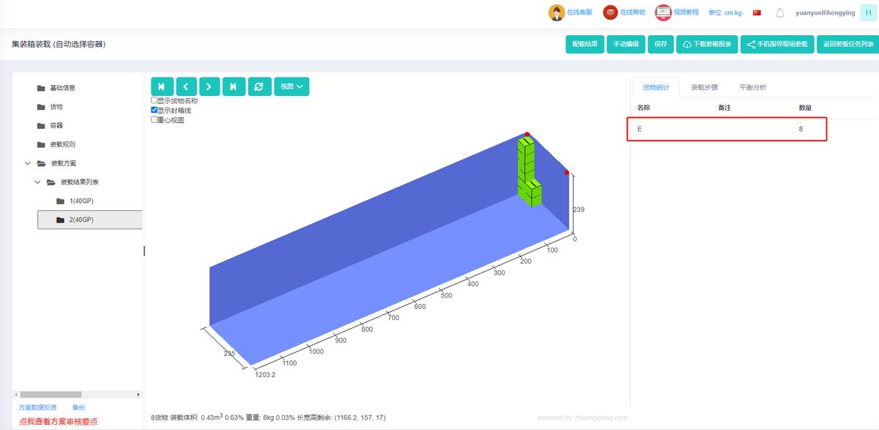
Task: Jump to last loading step
Action: pyautogui.click(x=234, y=86)
